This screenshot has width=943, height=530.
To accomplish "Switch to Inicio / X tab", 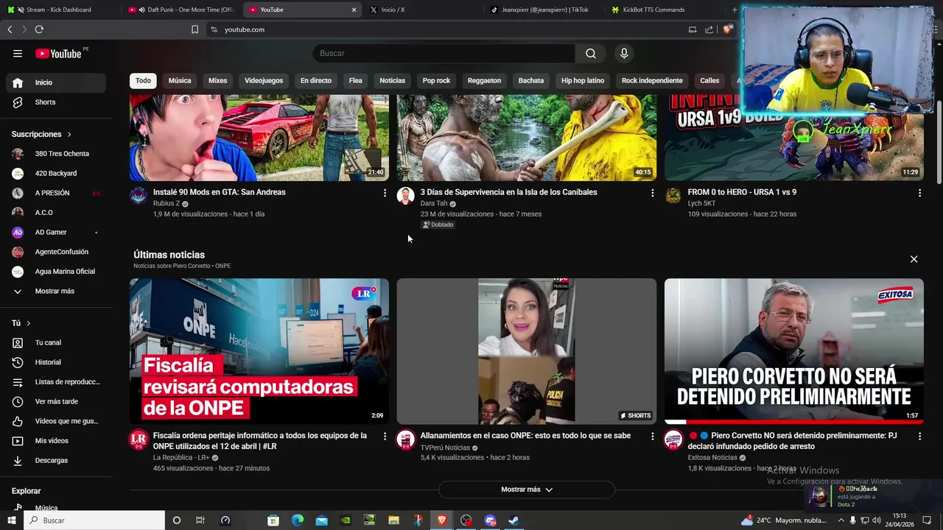I will (x=424, y=10).
